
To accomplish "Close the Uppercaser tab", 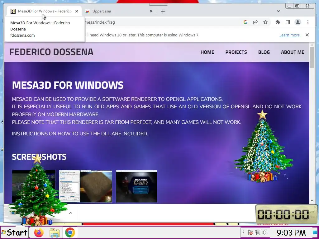I will click(x=151, y=11).
